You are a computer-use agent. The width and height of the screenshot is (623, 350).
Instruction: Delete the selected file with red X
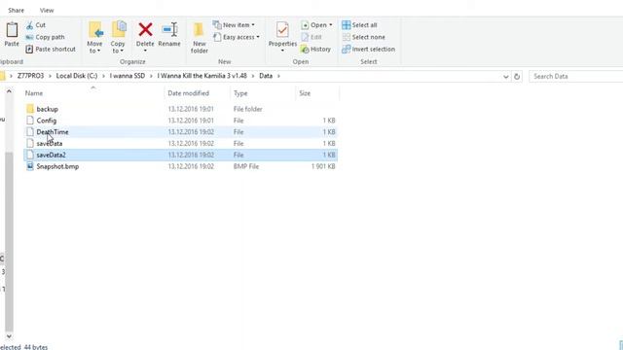[x=145, y=37]
